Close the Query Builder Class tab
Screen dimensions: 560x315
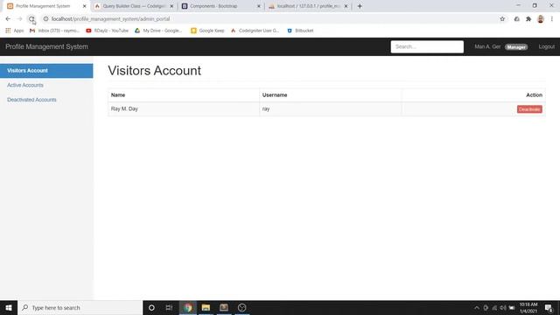pos(171,6)
